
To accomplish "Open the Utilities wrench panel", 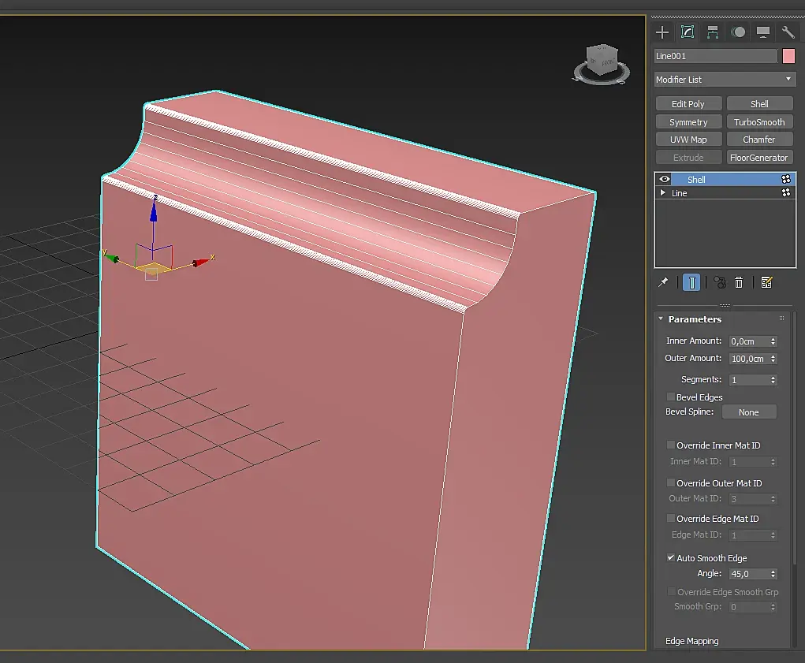I will coord(788,32).
